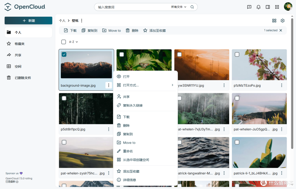Screen dimensions: 296x189
Task: Go to 收藏夹 favorites in sidebar
Action: (x=28, y=44)
